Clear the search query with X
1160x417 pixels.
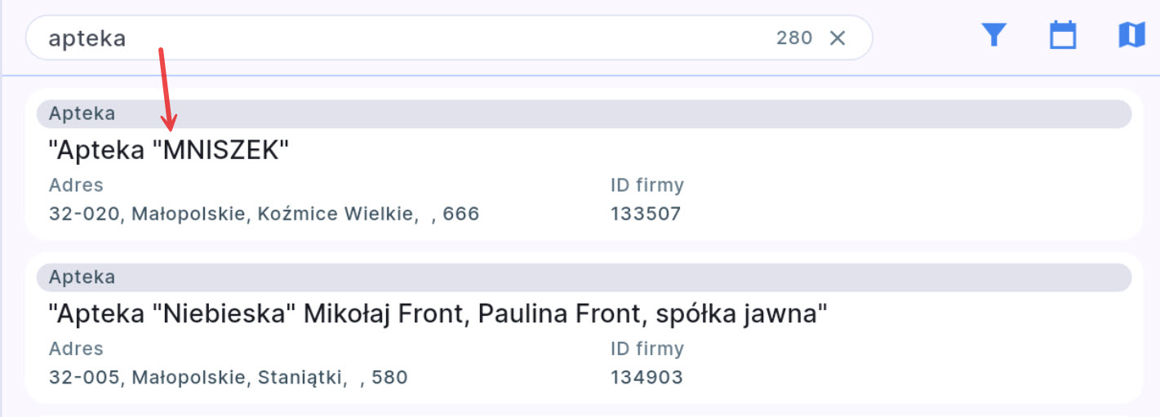coord(838,38)
